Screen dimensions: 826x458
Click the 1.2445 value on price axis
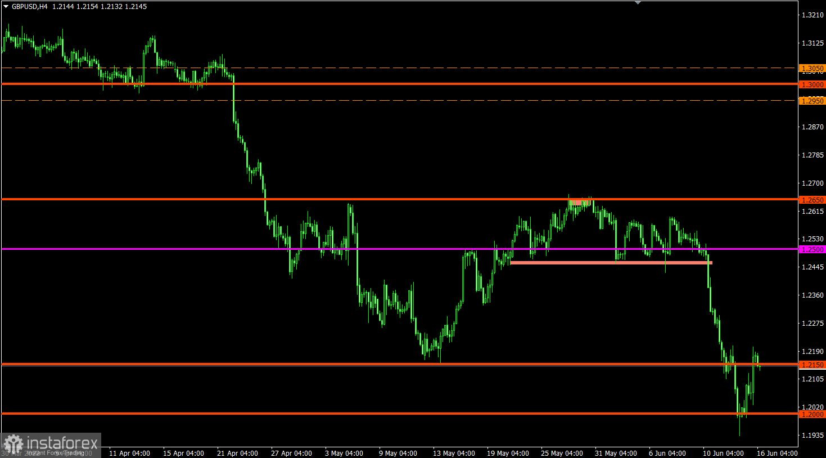click(813, 267)
